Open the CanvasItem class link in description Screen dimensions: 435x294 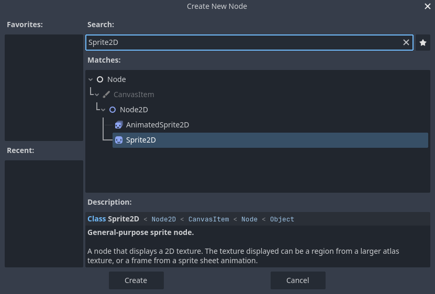[x=209, y=219]
